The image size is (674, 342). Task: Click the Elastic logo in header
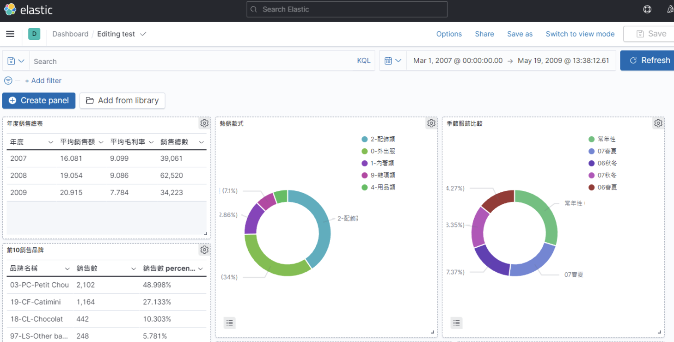pos(28,9)
